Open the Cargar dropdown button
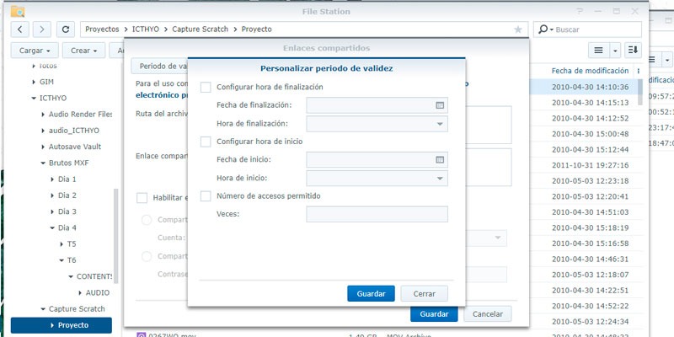The width and height of the screenshot is (674, 337). pos(35,51)
